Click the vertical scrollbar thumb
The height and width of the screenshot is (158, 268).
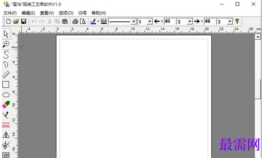(258, 89)
